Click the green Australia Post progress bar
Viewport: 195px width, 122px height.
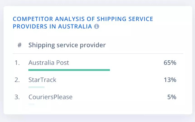(x=69, y=70)
